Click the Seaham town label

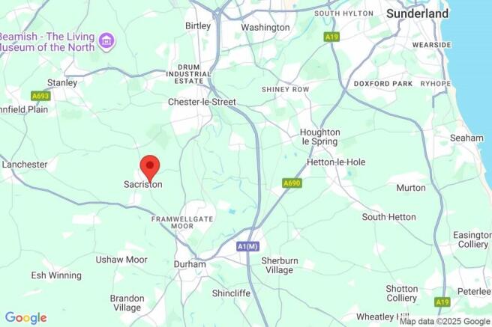[466, 138]
